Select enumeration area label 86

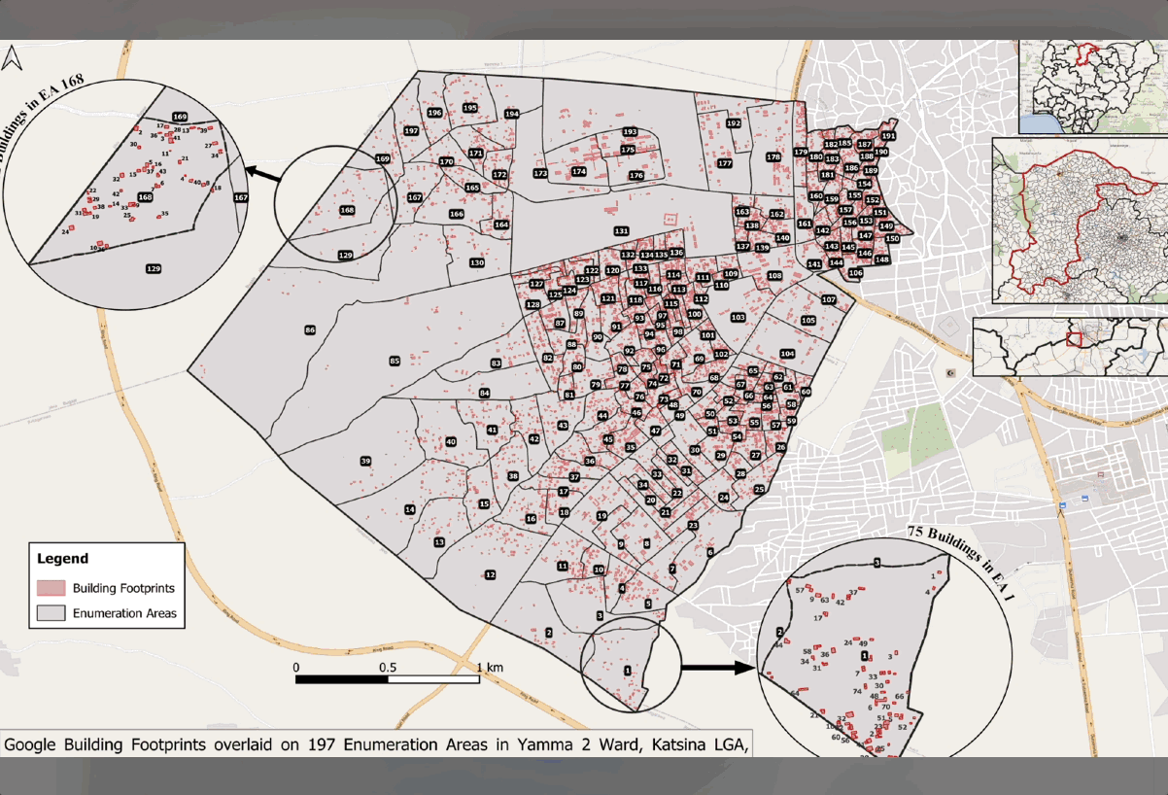click(310, 330)
